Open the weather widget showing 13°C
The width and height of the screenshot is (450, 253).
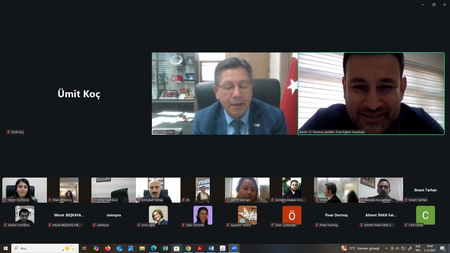[360, 248]
